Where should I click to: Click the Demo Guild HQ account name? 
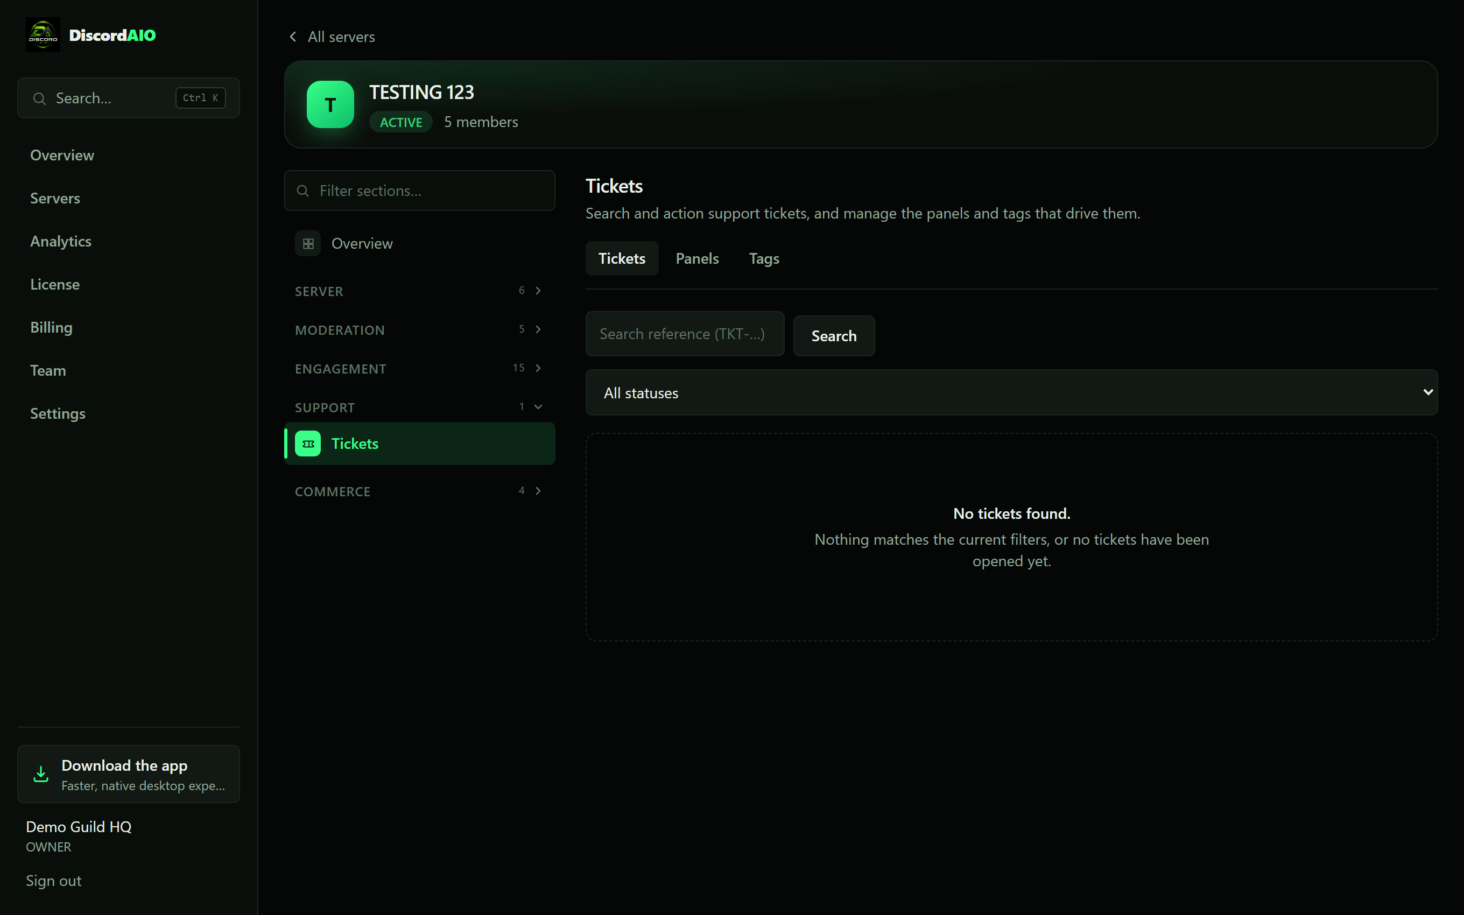[x=79, y=827]
